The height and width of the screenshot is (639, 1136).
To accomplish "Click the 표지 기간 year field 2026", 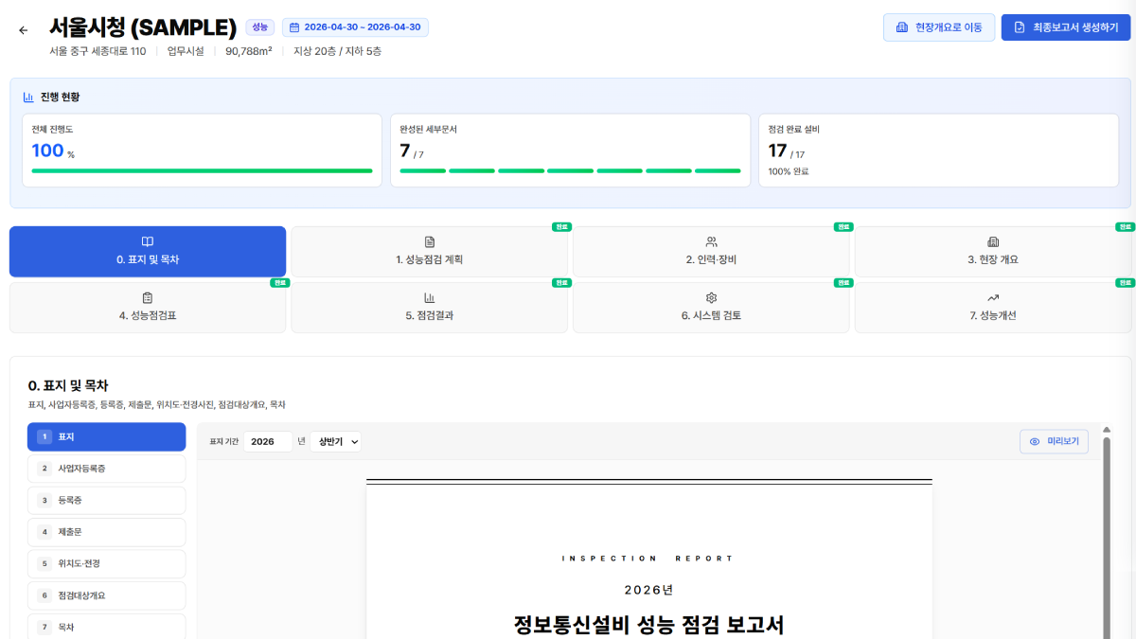I will 268,441.
